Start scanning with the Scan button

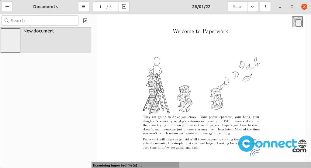237,7
